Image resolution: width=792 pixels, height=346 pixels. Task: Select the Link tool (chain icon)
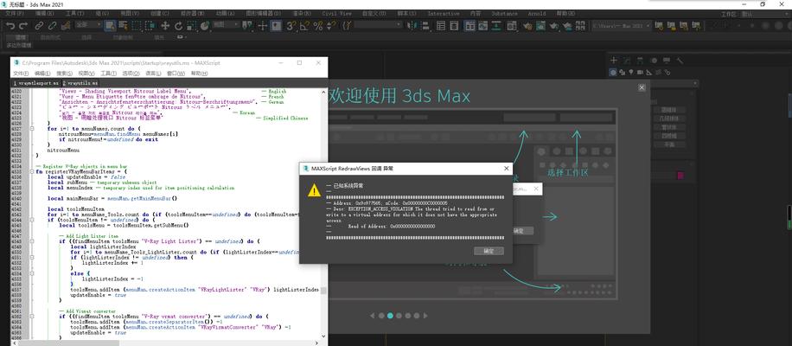39,25
